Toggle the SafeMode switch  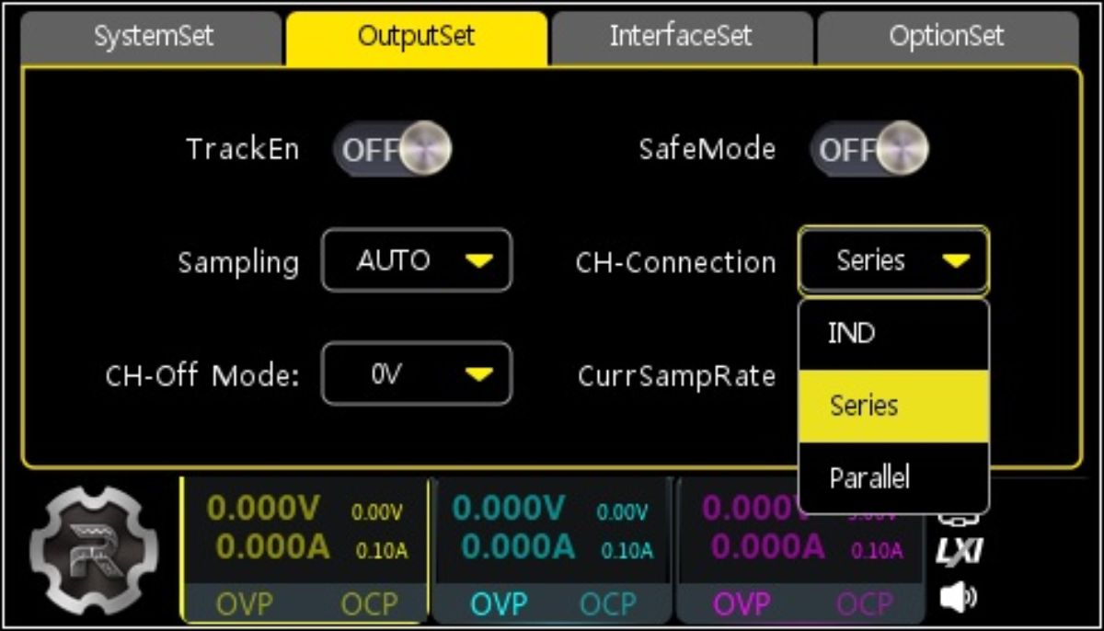pyautogui.click(x=869, y=149)
